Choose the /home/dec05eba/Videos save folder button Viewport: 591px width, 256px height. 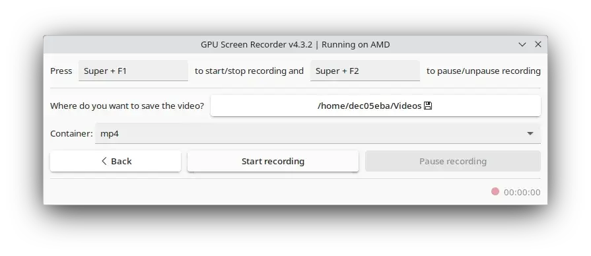pos(376,106)
